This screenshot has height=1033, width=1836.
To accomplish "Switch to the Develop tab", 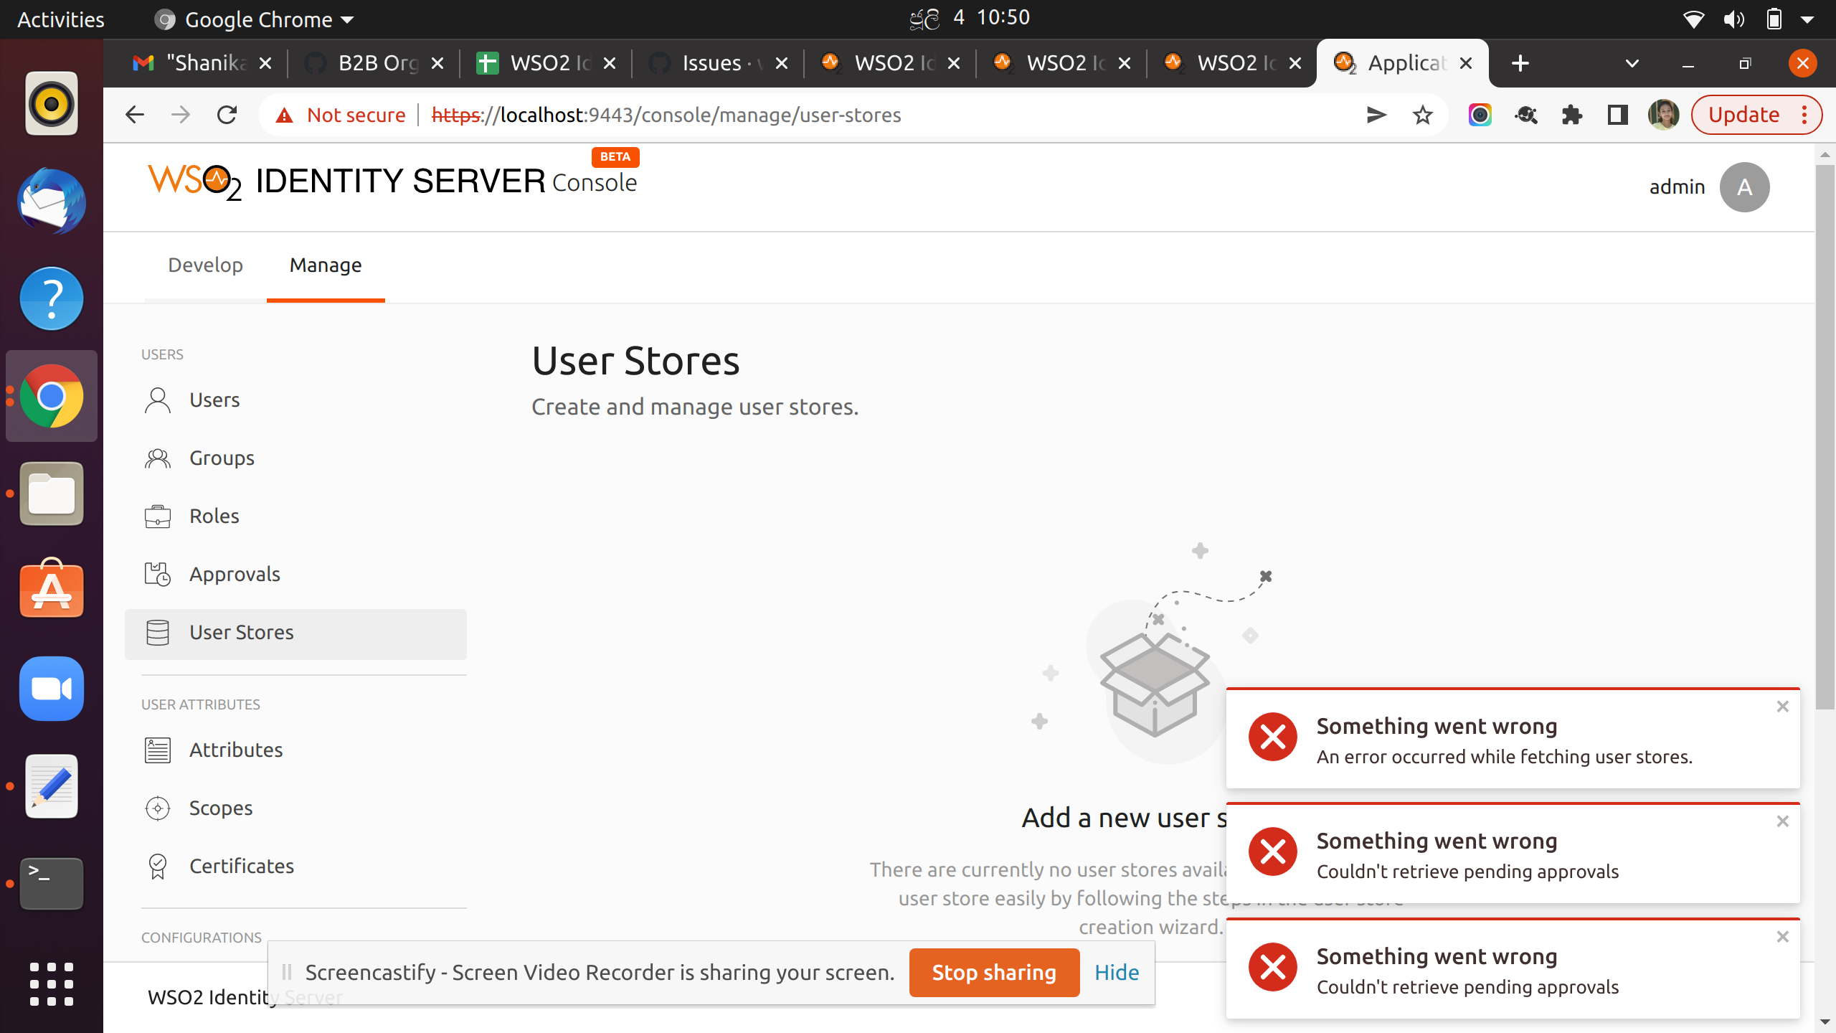I will [x=205, y=265].
